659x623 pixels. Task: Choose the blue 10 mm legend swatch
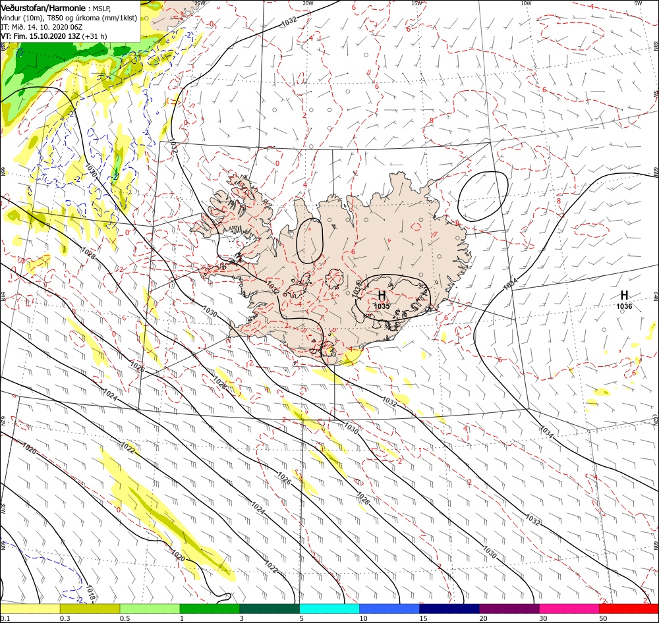(389, 609)
